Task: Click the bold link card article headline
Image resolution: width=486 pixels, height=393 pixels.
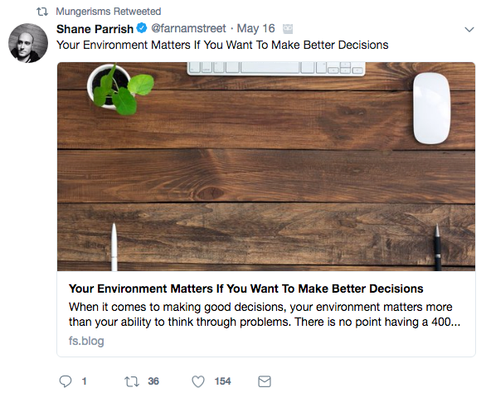Action: pyautogui.click(x=245, y=289)
